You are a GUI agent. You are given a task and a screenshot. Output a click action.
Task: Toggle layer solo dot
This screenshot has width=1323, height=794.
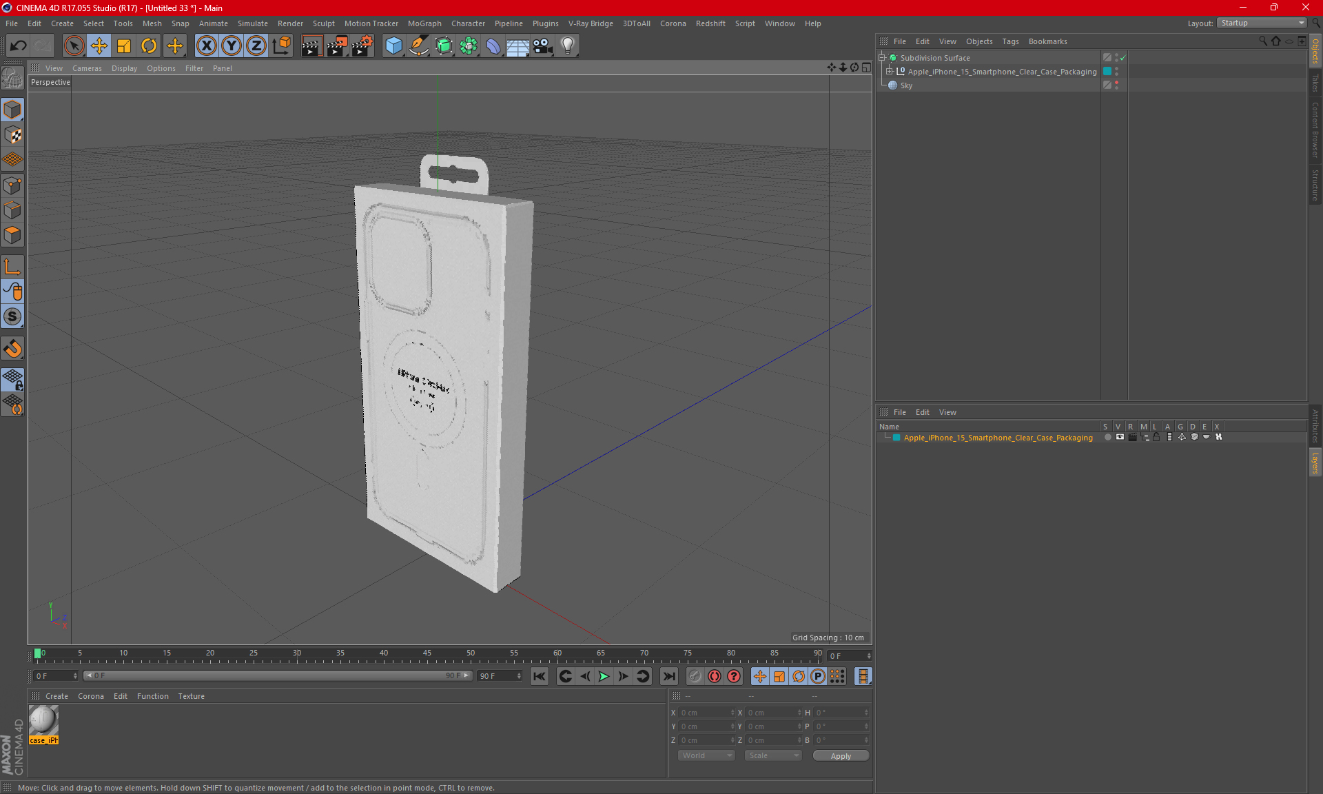point(1107,437)
